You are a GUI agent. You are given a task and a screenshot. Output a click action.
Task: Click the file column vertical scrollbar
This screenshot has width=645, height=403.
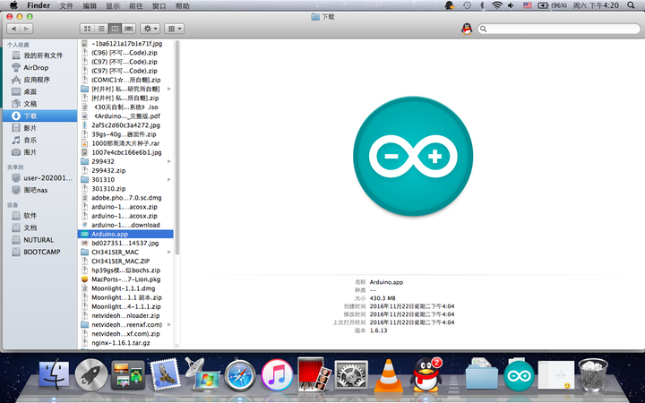coord(177,147)
